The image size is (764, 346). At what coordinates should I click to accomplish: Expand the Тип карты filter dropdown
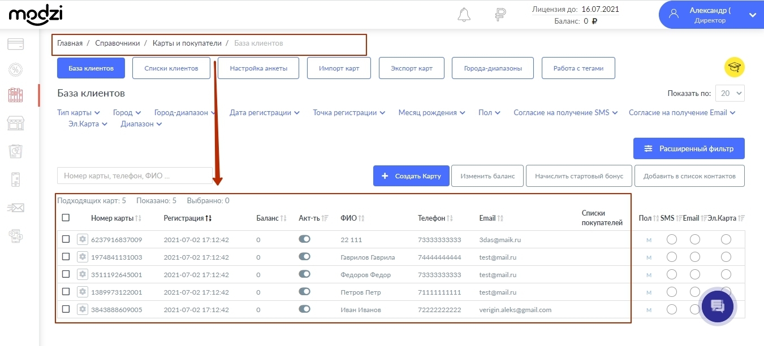[79, 112]
